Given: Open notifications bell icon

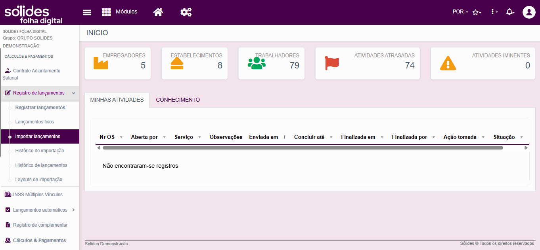Looking at the screenshot, I should tap(510, 12).
